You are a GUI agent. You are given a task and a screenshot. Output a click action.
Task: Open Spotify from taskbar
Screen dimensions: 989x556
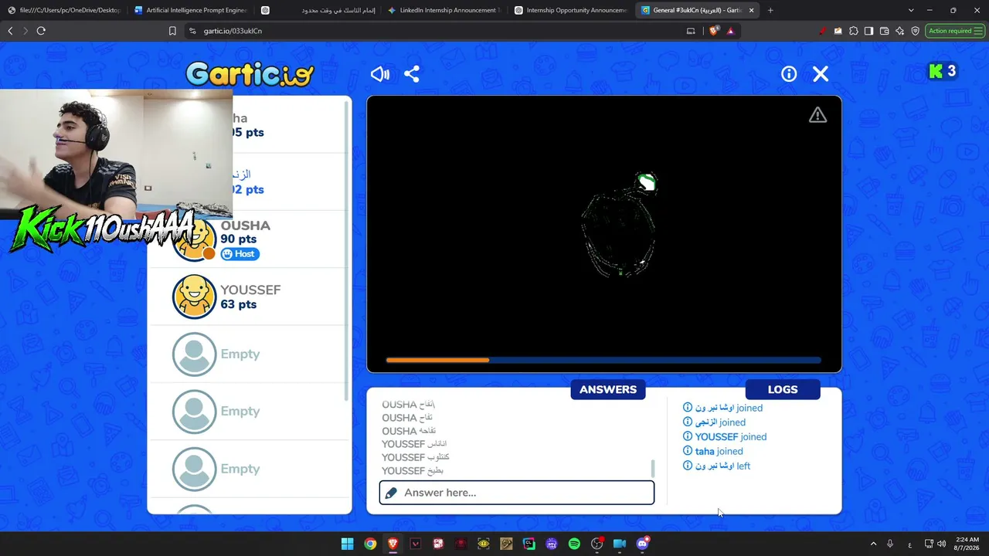click(574, 544)
